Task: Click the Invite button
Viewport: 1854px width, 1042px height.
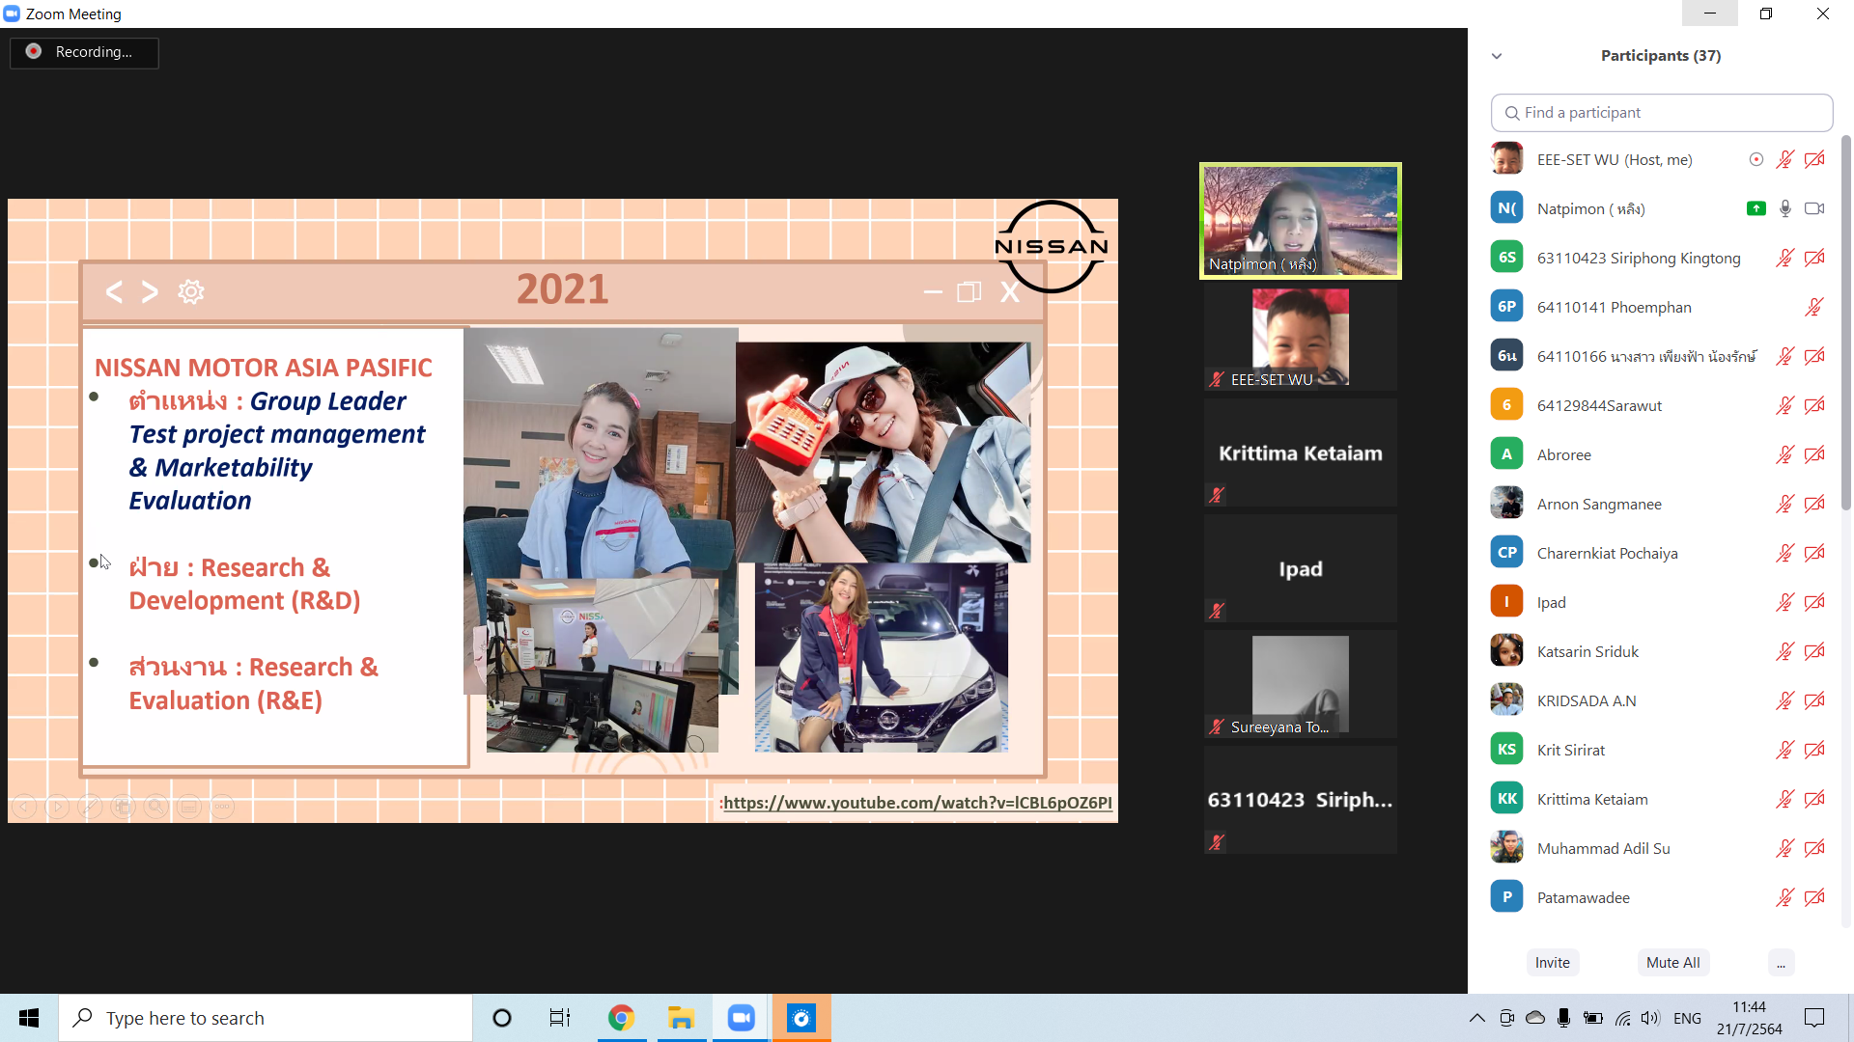Action: pos(1552,963)
